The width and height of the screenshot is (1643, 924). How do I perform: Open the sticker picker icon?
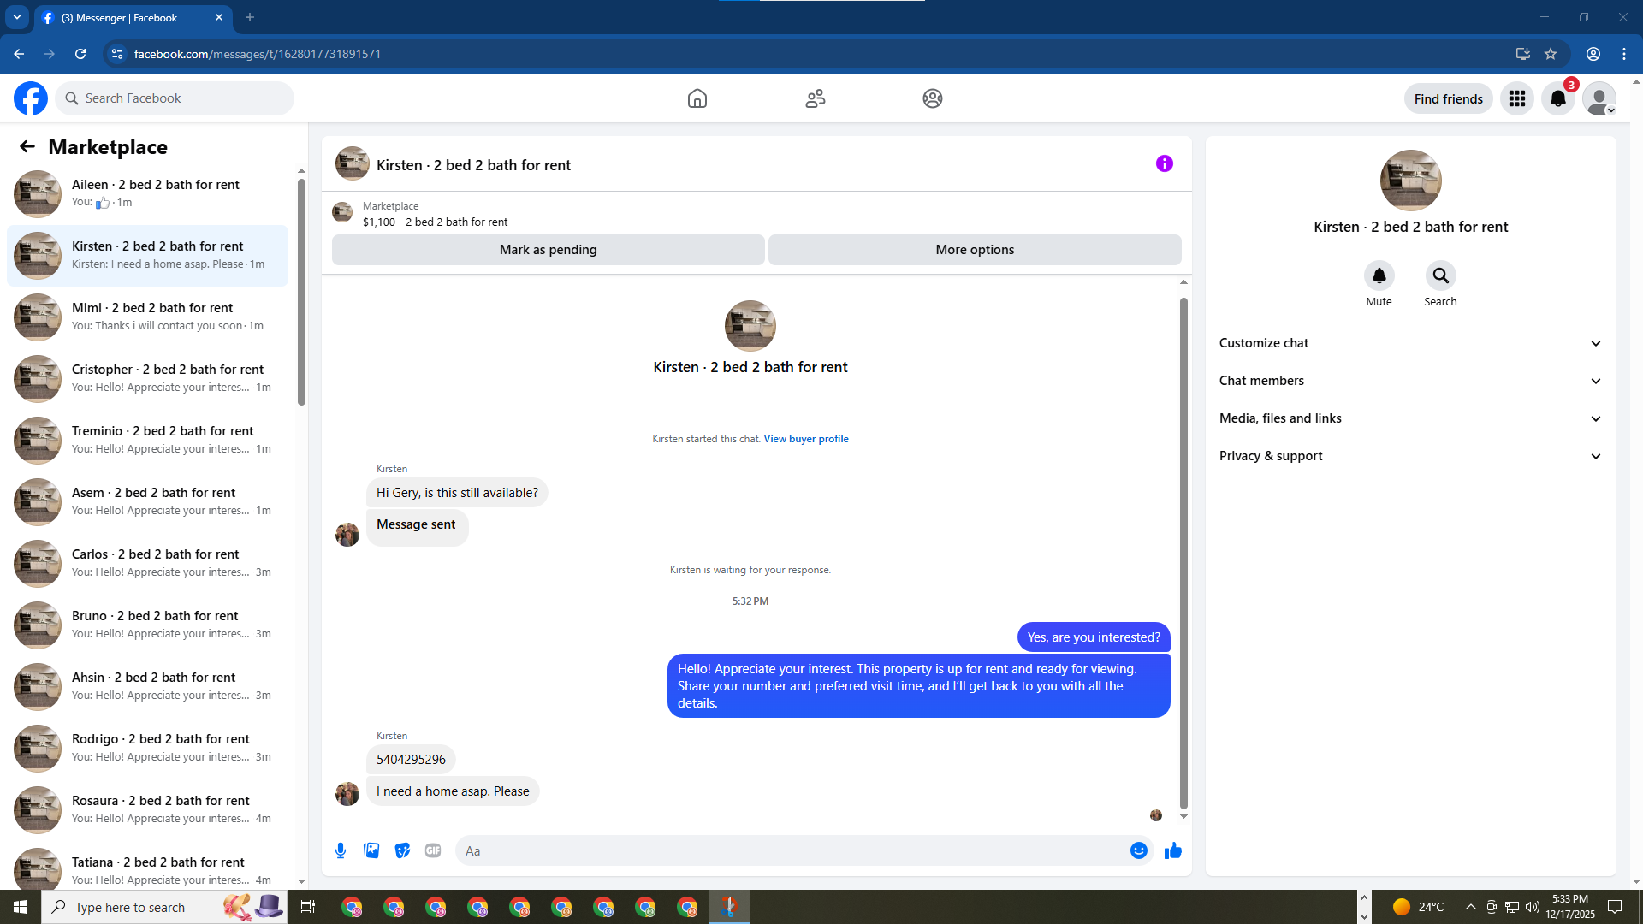coord(402,850)
